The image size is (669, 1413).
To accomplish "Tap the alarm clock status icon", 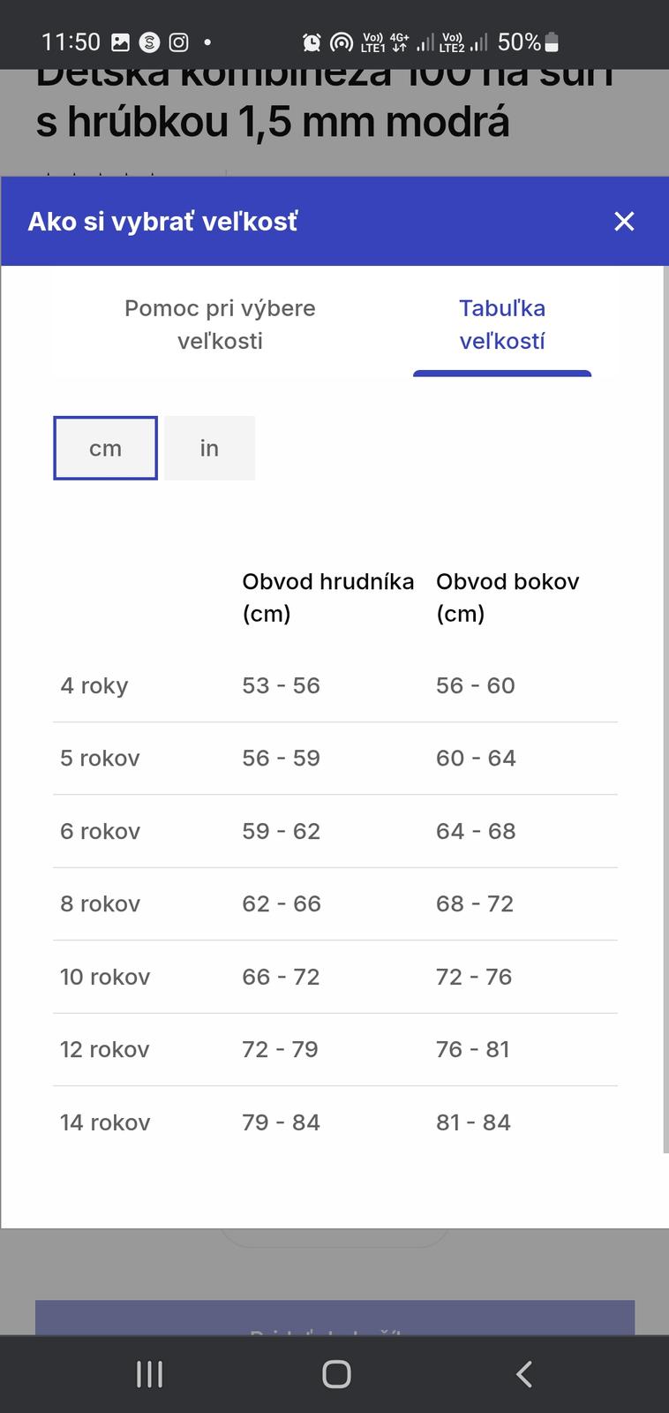I will 312,42.
